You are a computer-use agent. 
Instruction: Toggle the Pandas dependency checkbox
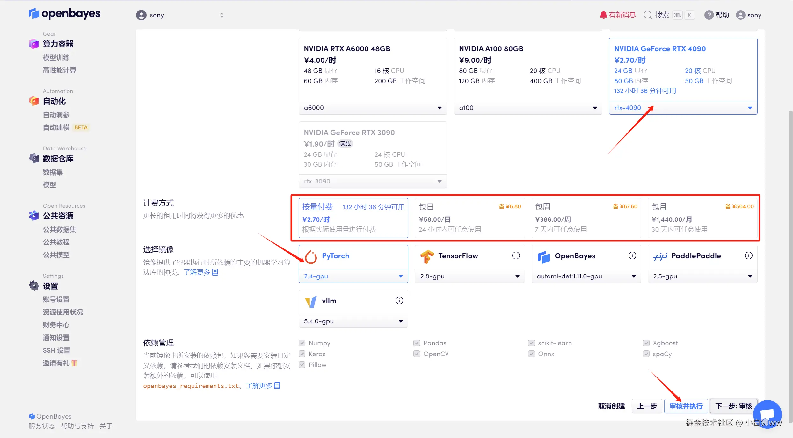[x=417, y=343]
